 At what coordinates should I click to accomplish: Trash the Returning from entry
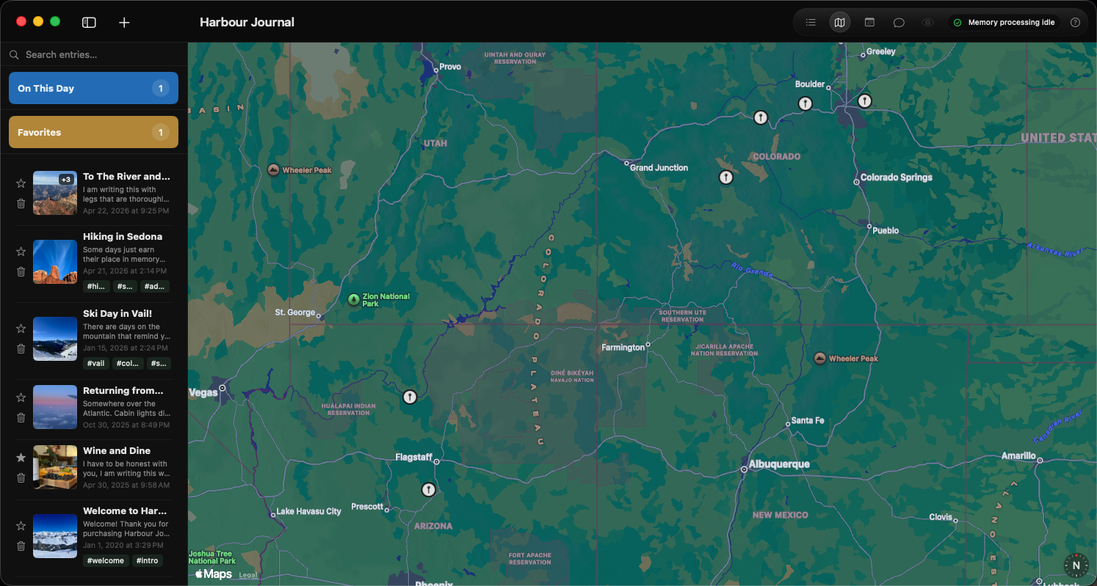21,417
